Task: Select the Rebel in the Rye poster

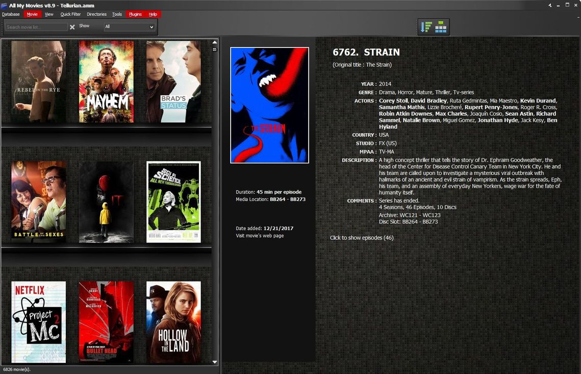Action: tap(39, 82)
